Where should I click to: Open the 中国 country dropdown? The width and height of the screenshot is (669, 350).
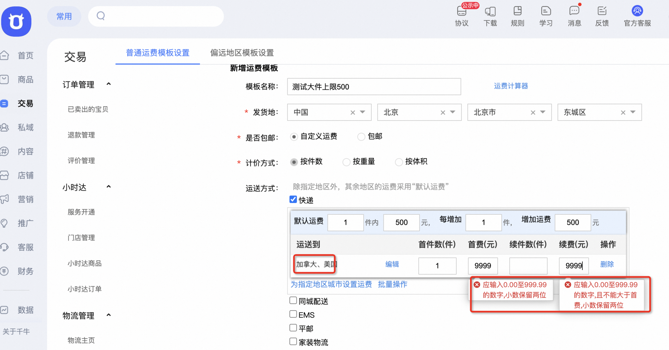pyautogui.click(x=362, y=112)
